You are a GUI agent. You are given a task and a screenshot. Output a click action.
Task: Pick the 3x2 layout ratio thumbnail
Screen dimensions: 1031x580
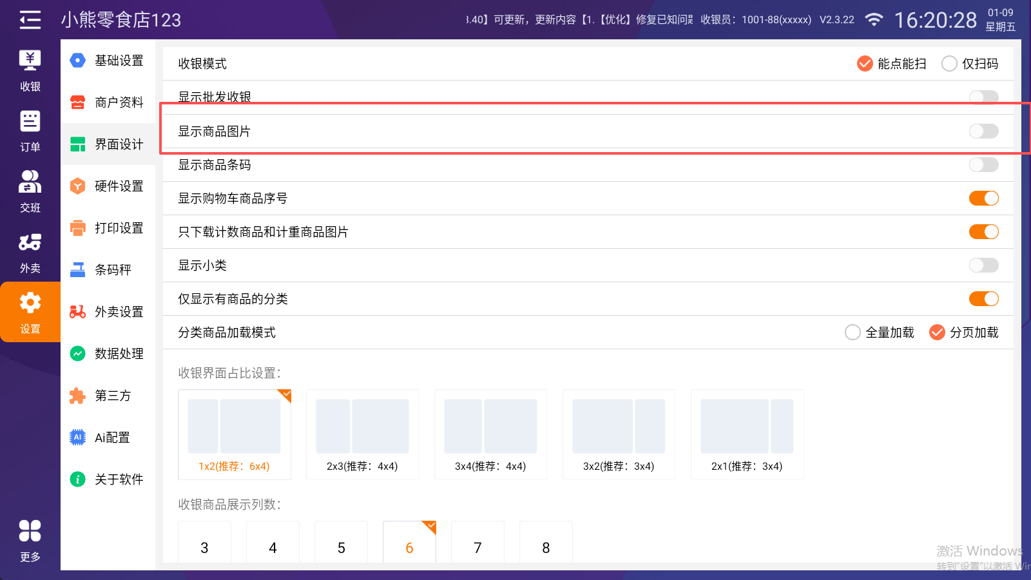[619, 434]
